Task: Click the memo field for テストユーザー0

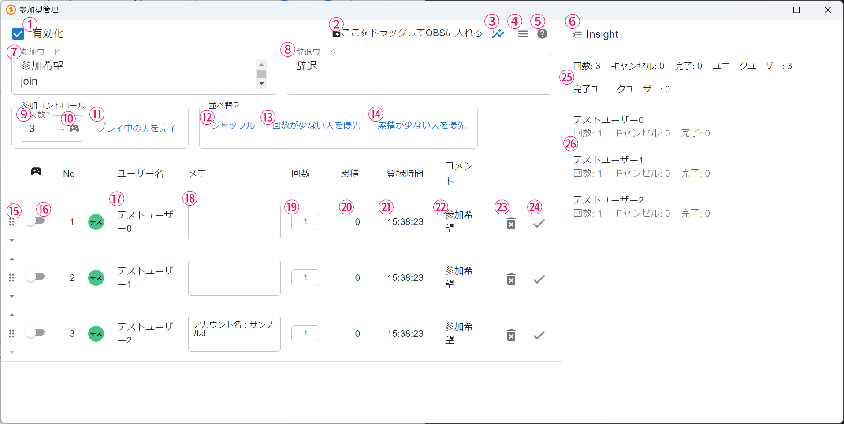Action: (x=234, y=222)
